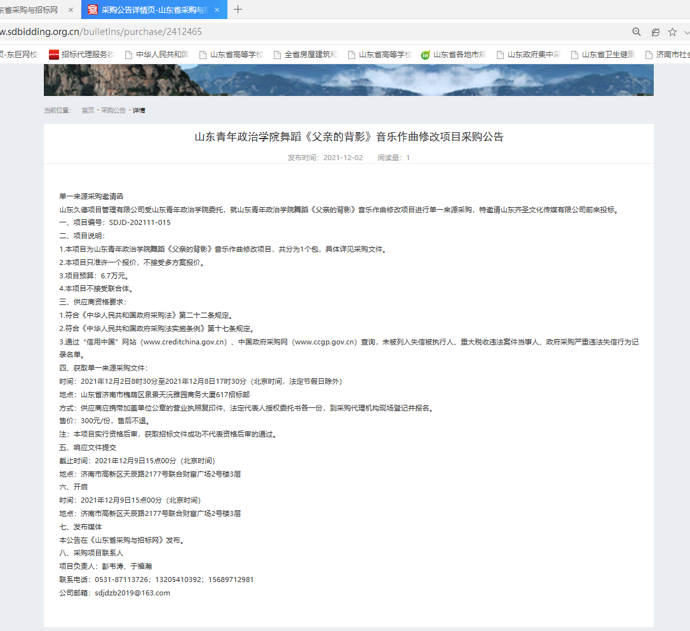
Task: Open the green icon 山东省各地市 bookmark
Action: tap(454, 55)
